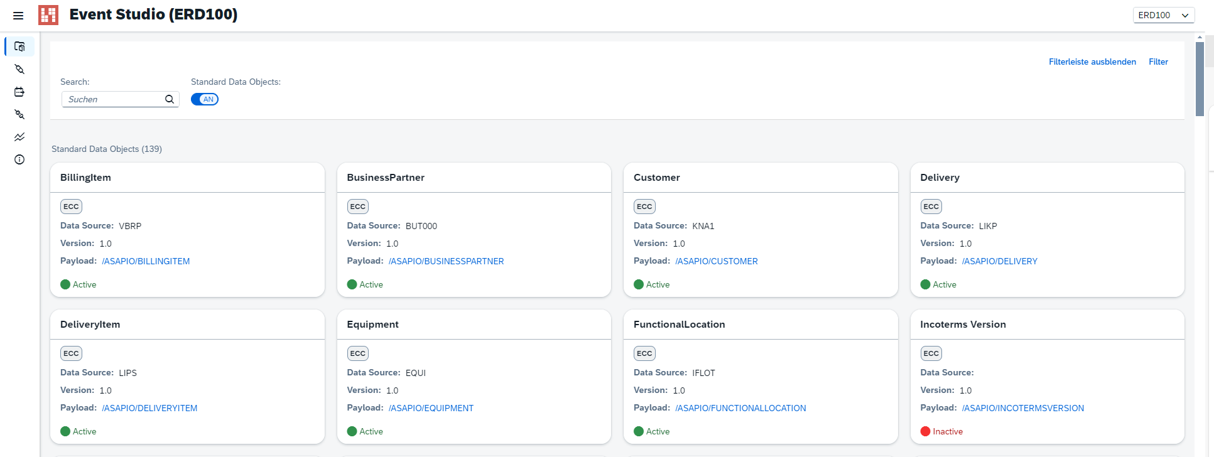This screenshot has width=1214, height=457.
Task: Select the Customer card title
Action: 657,178
